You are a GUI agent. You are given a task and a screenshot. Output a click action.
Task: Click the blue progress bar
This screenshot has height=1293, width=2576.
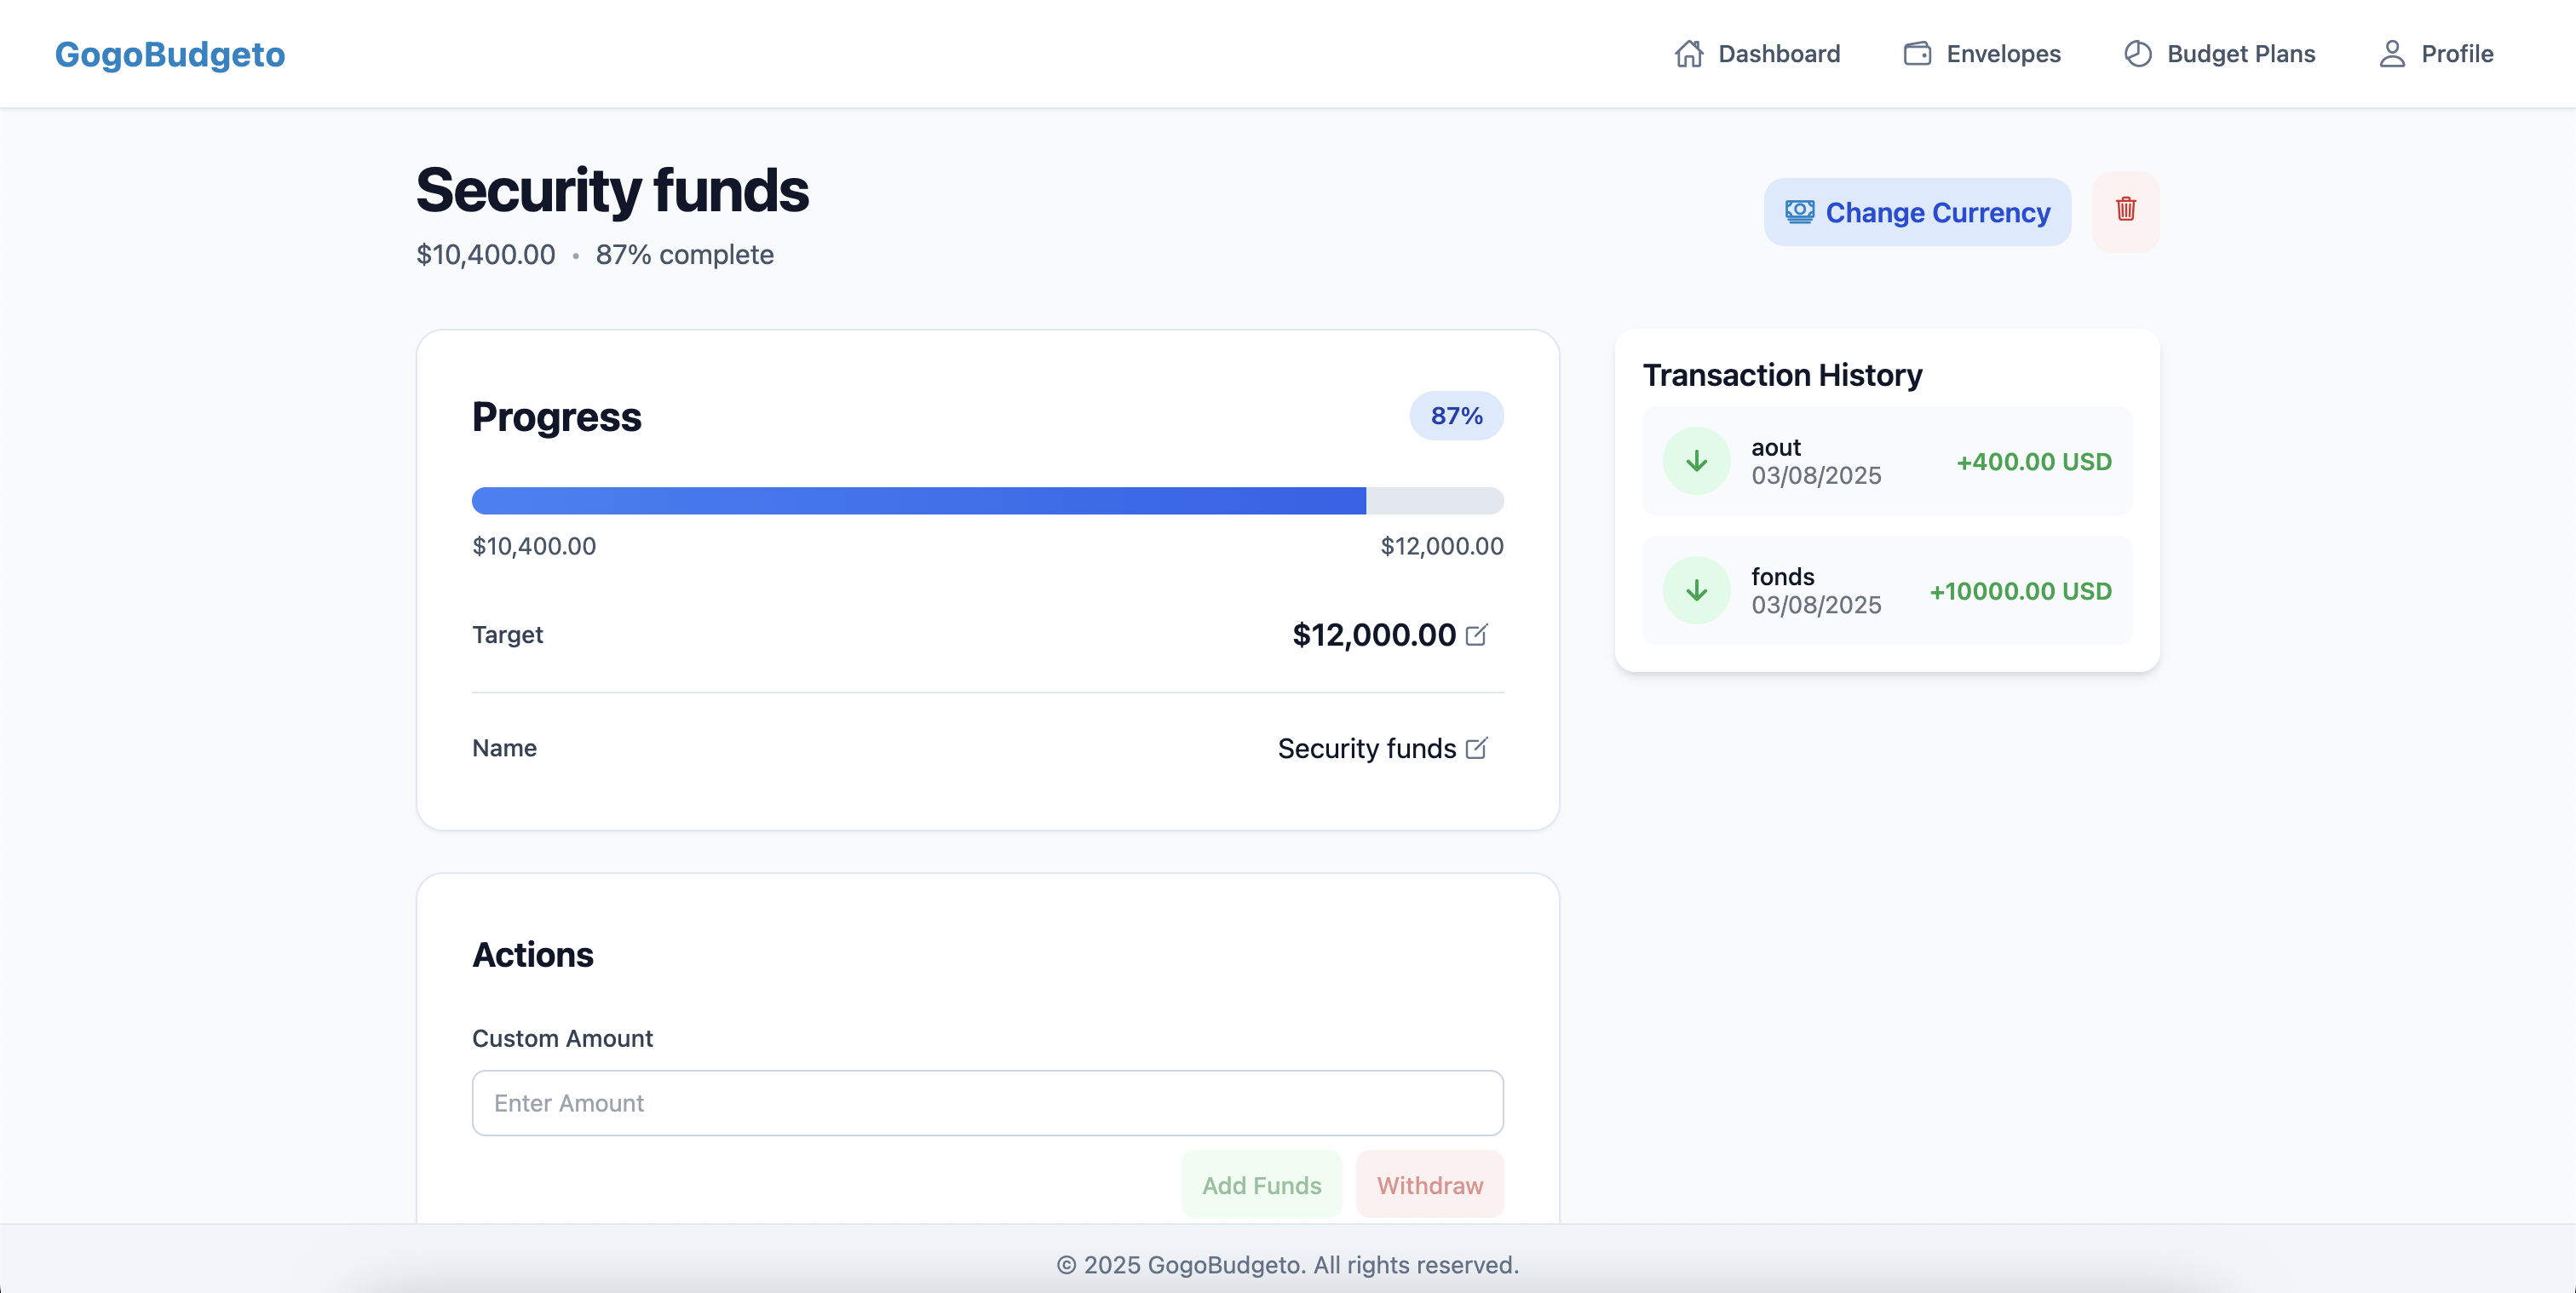[918, 501]
